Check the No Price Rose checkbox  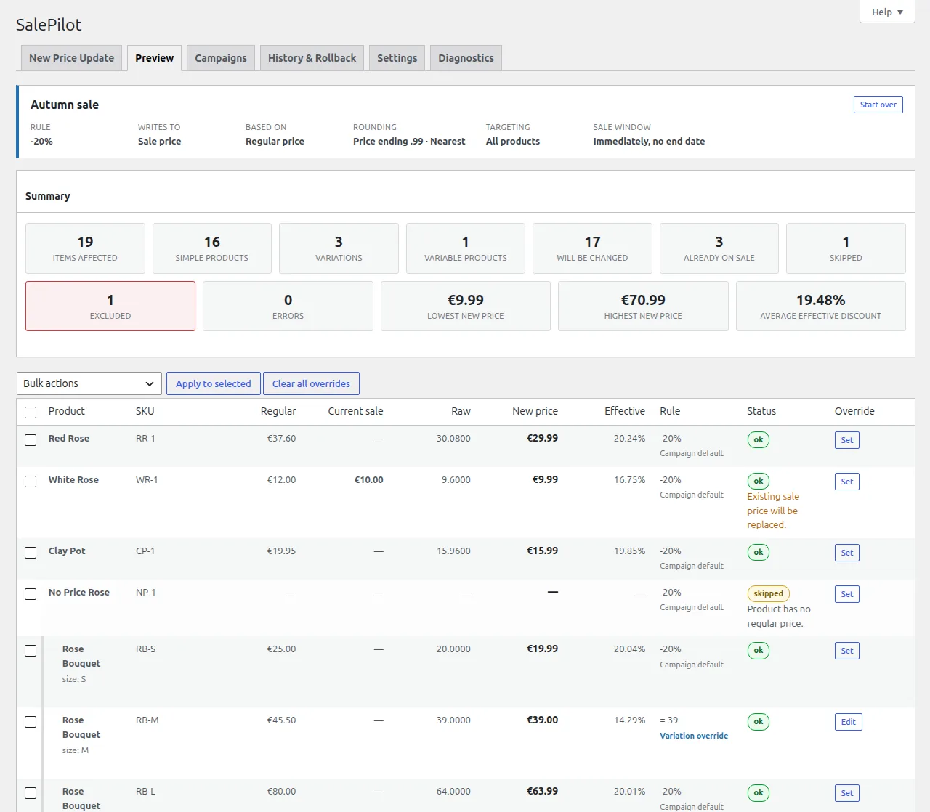(31, 594)
